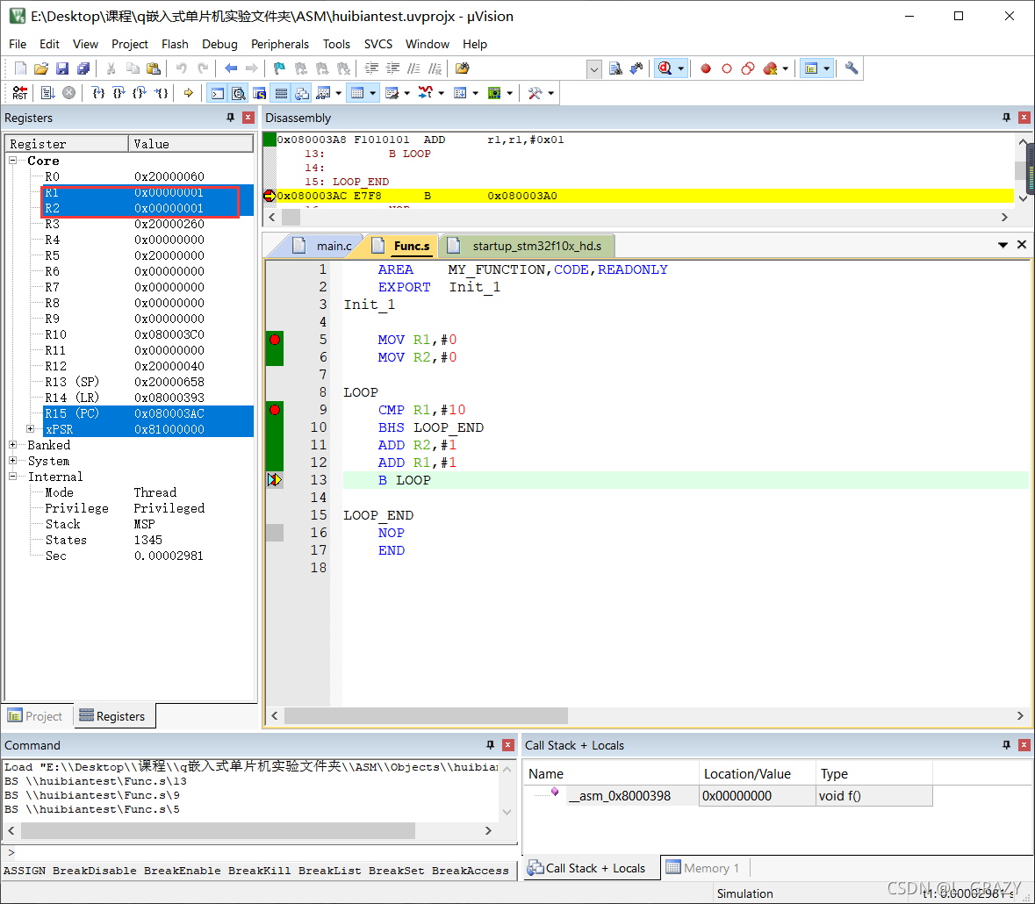The width and height of the screenshot is (1035, 904).
Task: Expand the System register group
Action: 12,461
